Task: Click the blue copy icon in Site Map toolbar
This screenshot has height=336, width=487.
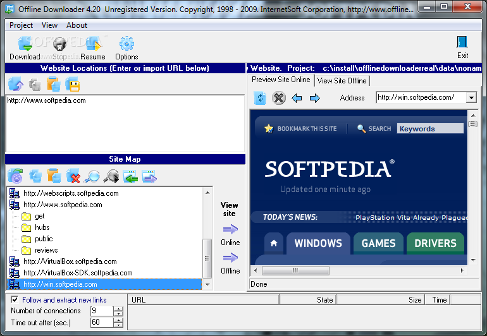Action: [35, 176]
